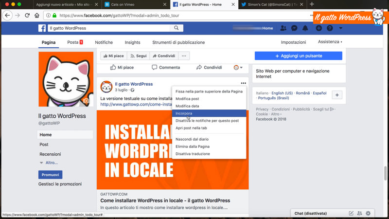Switch to Aggiungi nuovo articolo tab
Viewport: 389px width, 219px height.
tap(67, 4)
